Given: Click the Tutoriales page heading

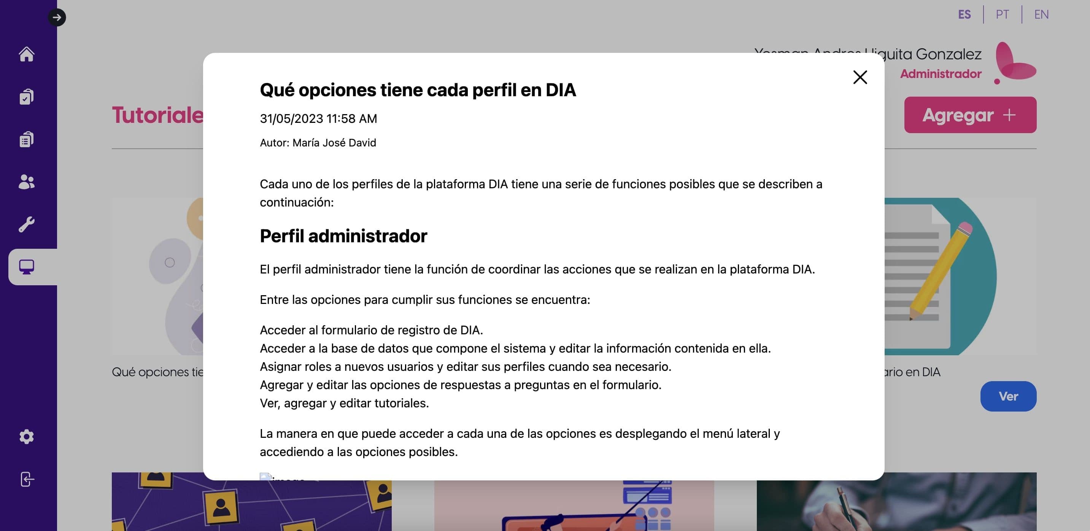Looking at the screenshot, I should tap(157, 115).
